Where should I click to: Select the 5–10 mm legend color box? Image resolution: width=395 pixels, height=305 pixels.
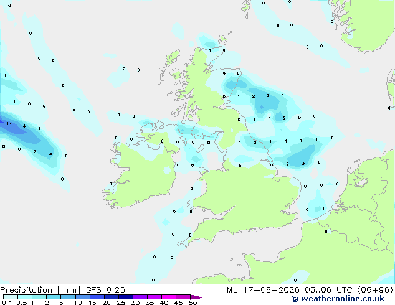point(68,297)
